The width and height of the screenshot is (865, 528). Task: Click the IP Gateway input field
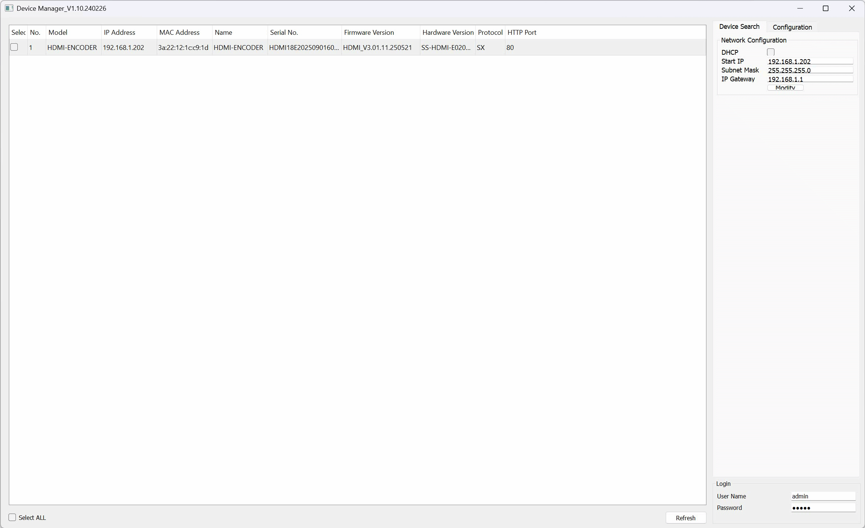click(810, 79)
